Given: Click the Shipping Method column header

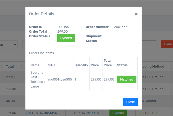Looking at the screenshot, I should (153, 67).
